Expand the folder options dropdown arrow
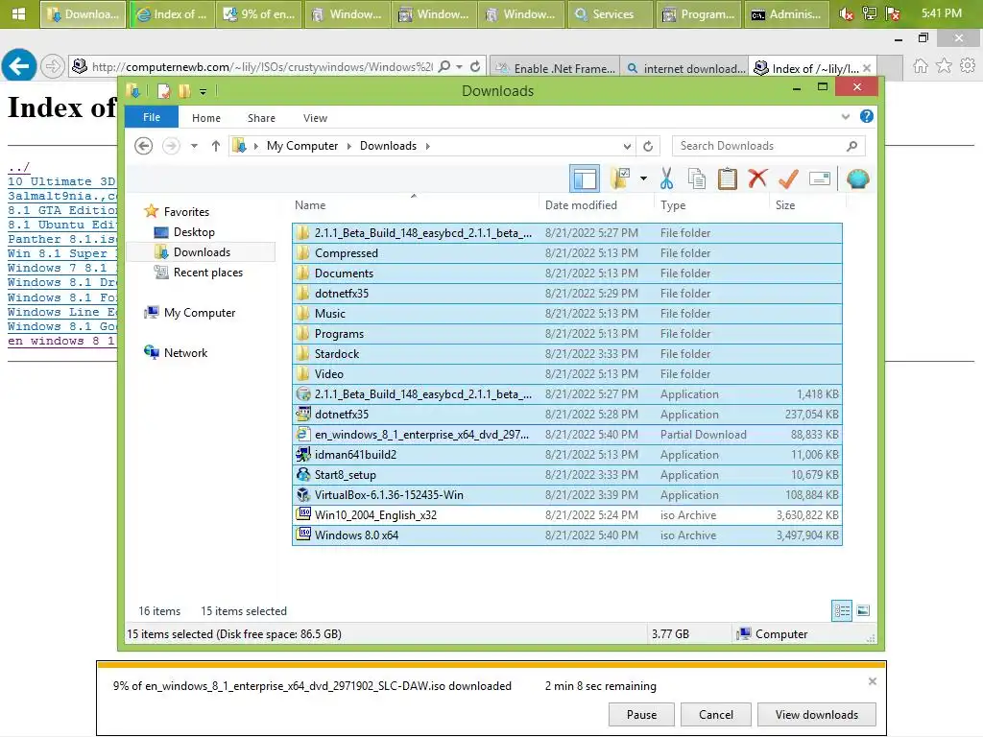The height and width of the screenshot is (737, 983). click(x=643, y=178)
